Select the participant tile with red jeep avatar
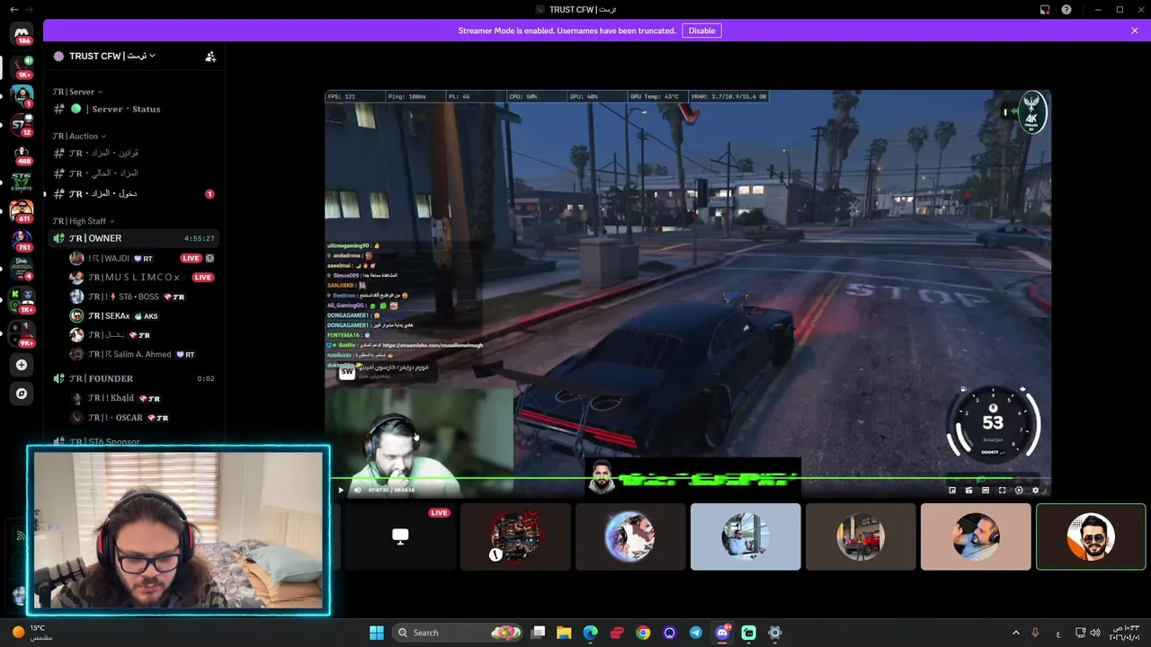1151x647 pixels. tap(861, 536)
